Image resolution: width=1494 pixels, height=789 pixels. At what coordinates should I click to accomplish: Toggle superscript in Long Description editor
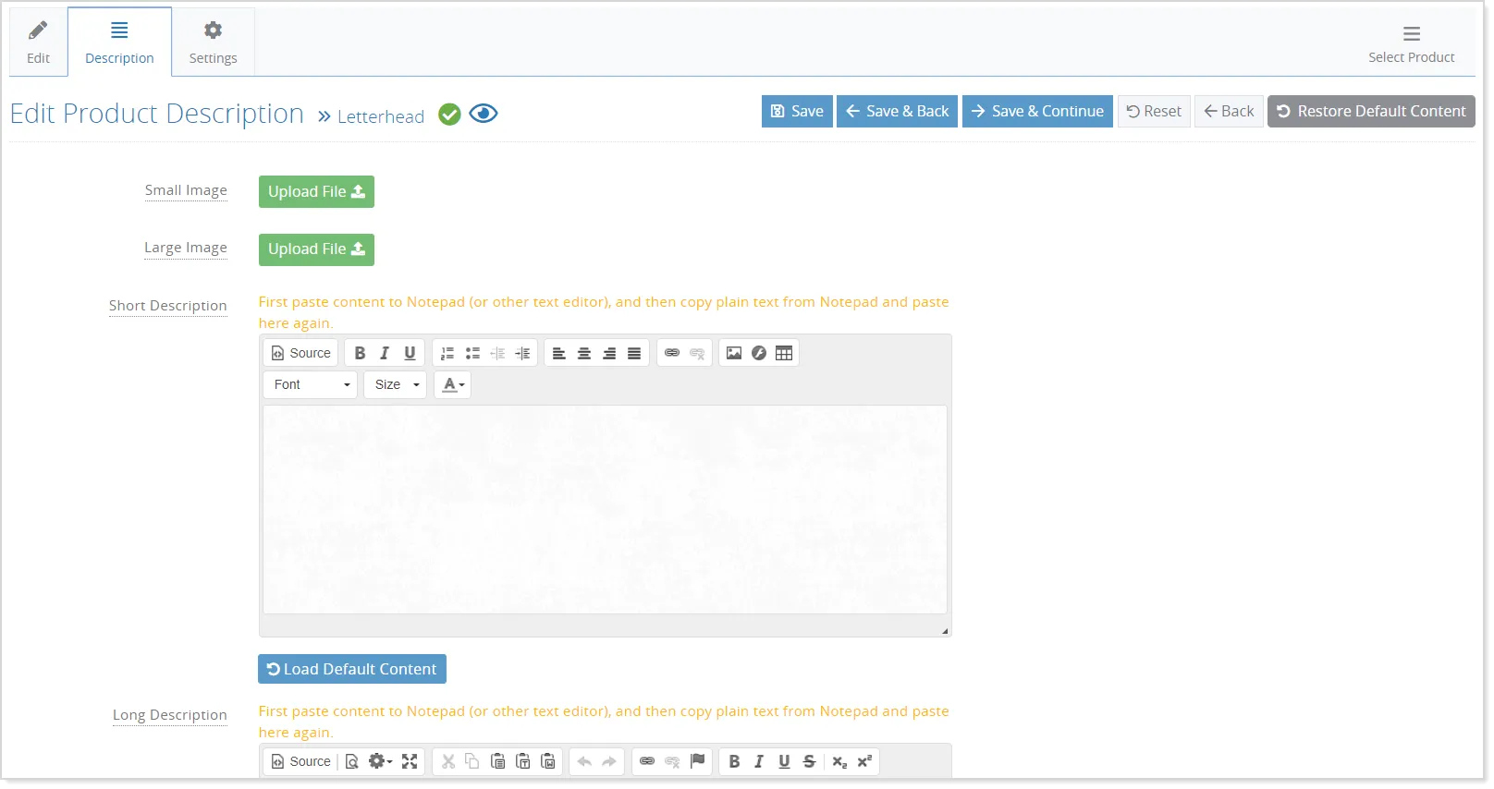click(x=864, y=761)
